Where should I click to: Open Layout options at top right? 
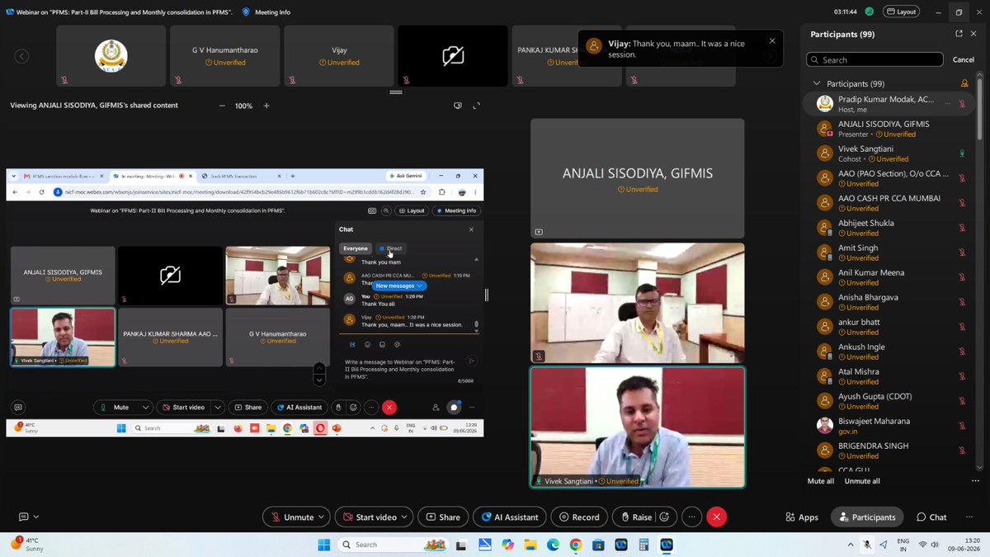[x=901, y=12]
